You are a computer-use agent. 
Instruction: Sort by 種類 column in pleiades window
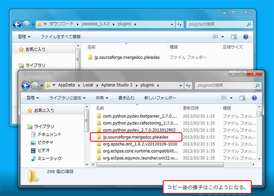tap(174, 47)
